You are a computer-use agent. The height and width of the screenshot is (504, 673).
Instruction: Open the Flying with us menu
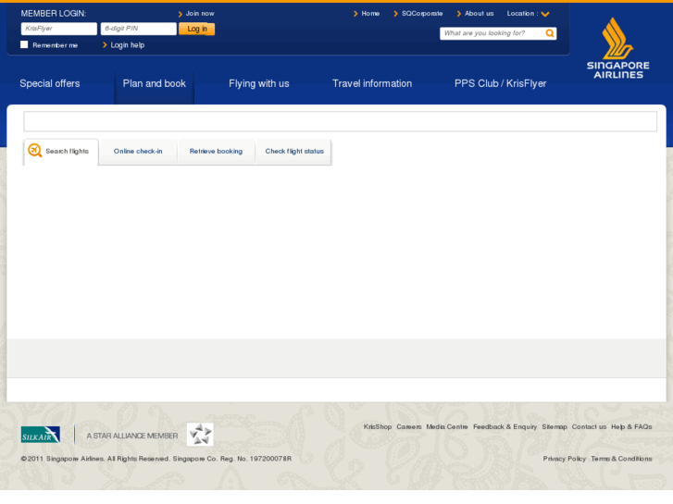click(x=259, y=83)
